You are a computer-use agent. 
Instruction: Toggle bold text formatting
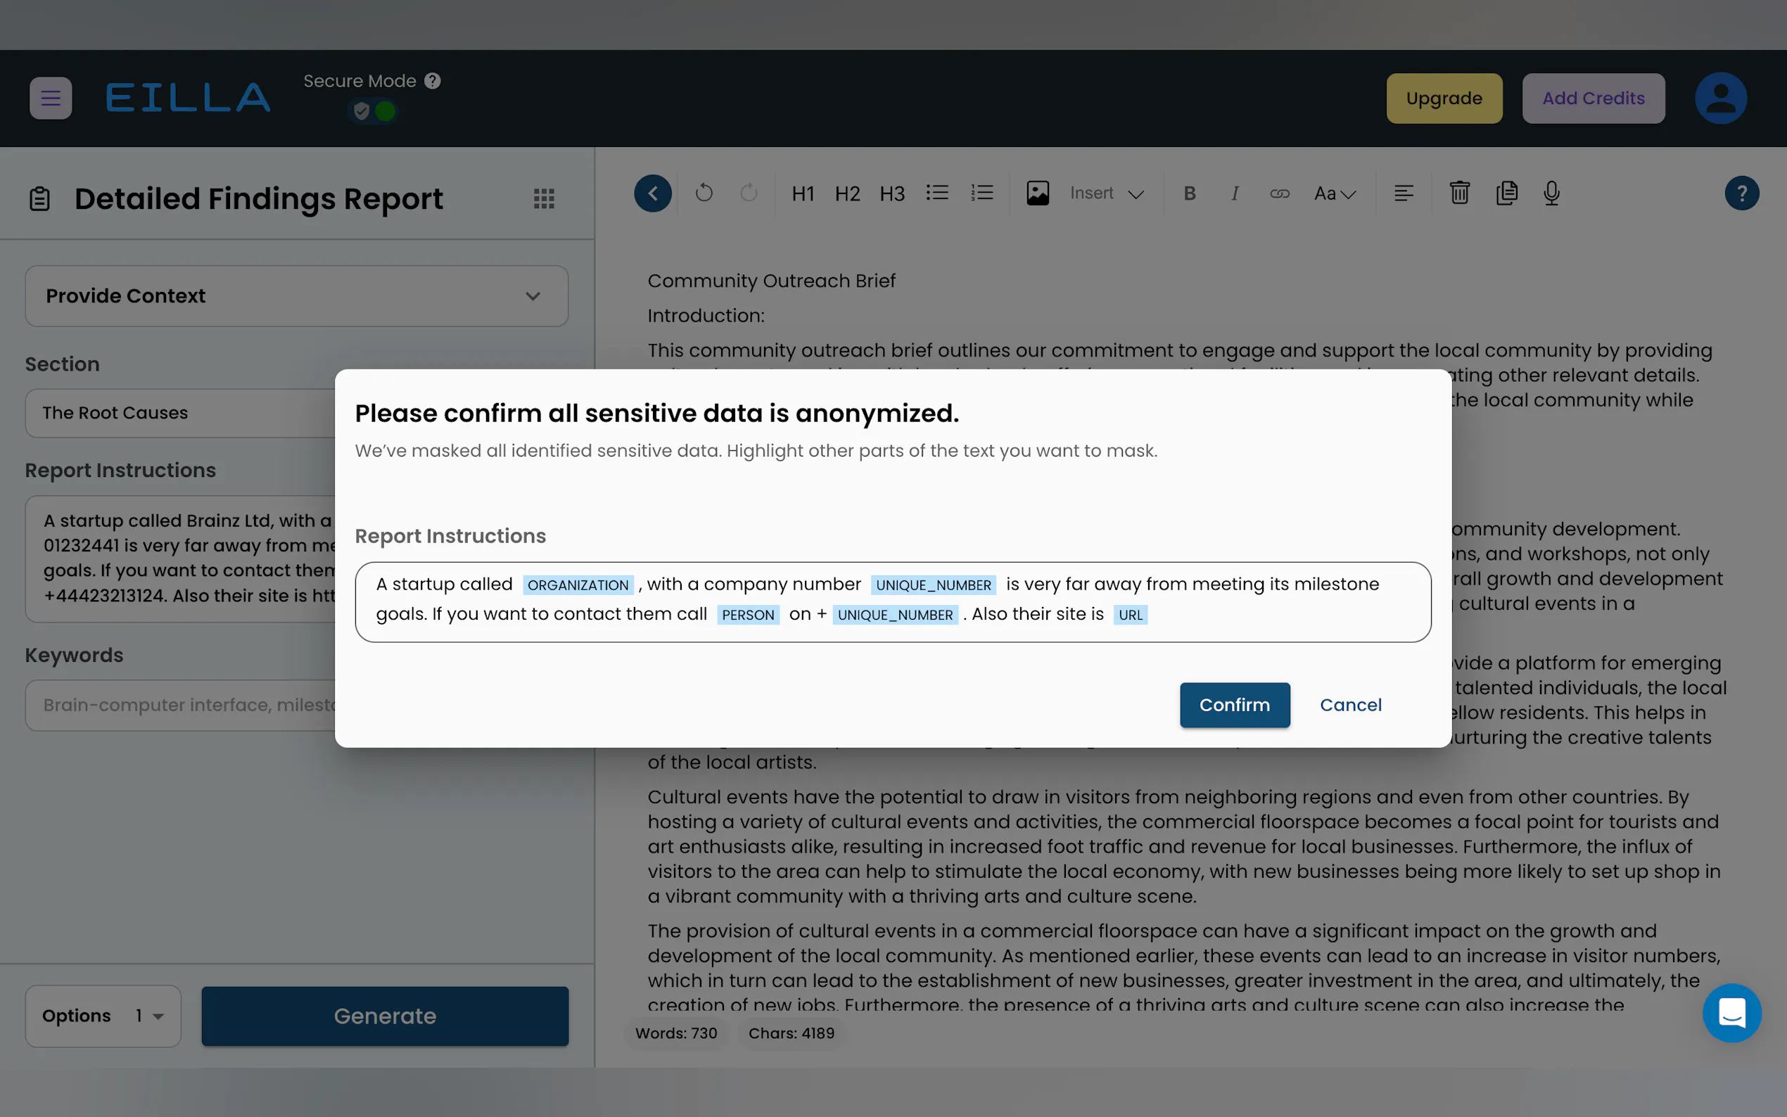point(1190,193)
